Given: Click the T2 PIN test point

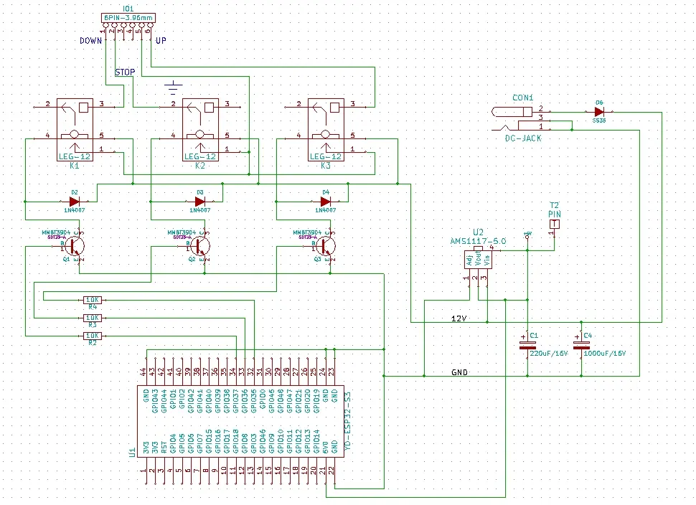Looking at the screenshot, I should coord(554,225).
